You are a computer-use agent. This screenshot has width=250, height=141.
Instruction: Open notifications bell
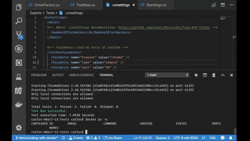pyautogui.click(x=231, y=138)
